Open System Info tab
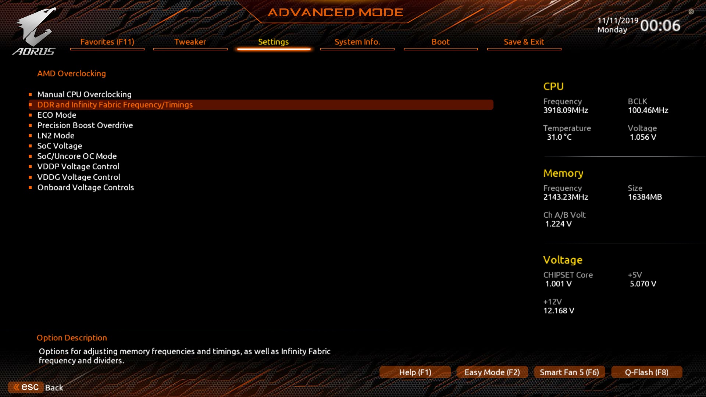 [x=357, y=42]
